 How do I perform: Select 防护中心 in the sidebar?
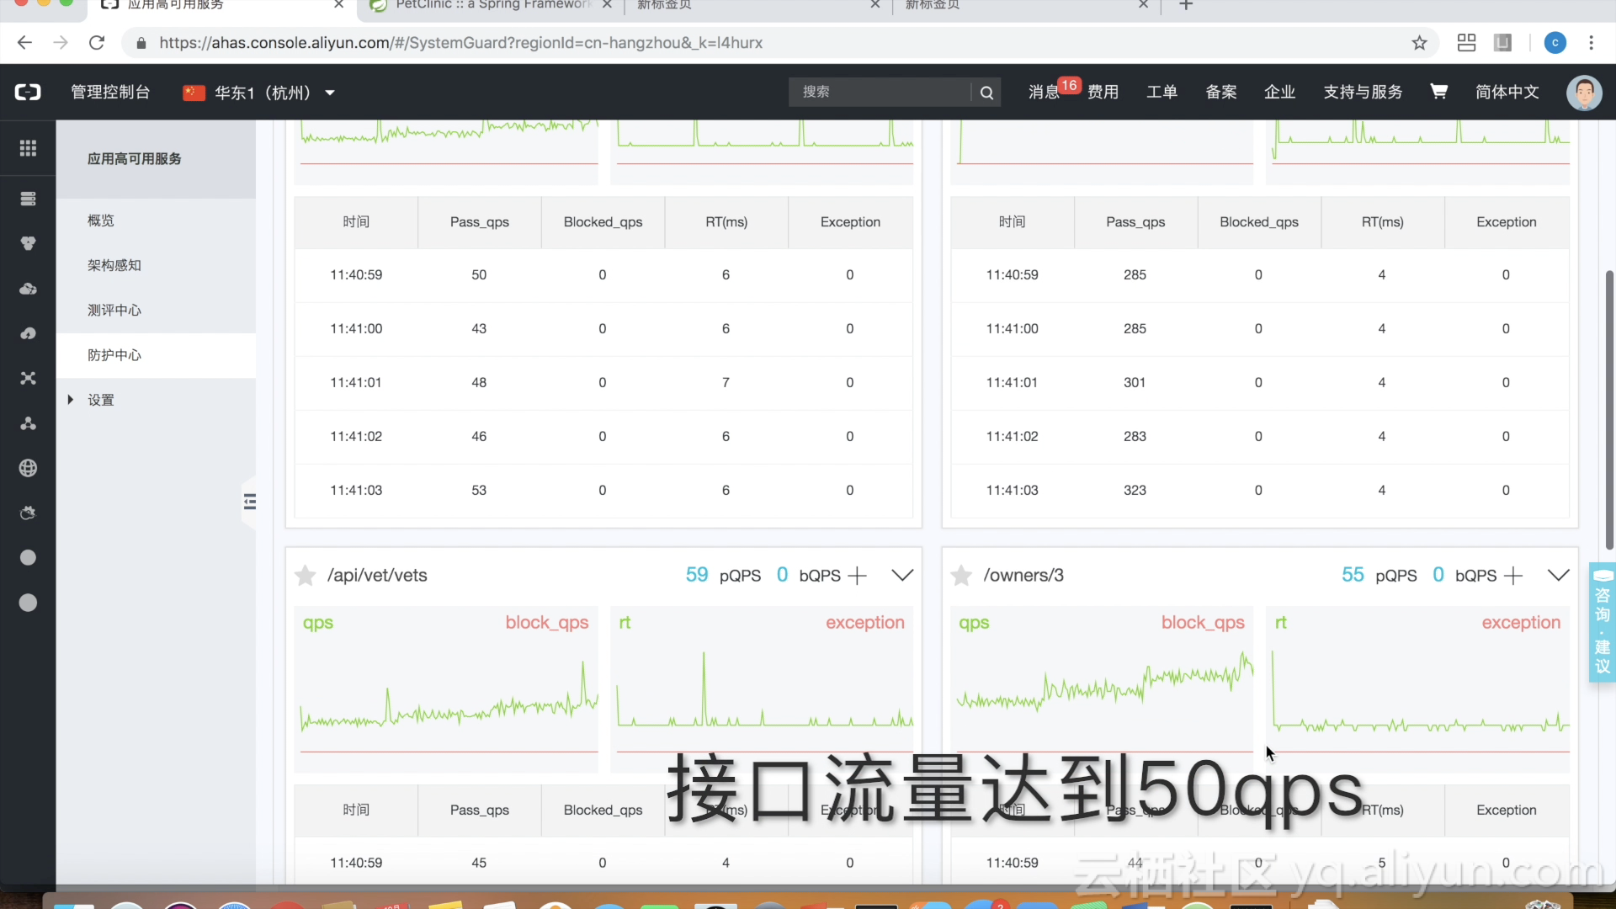click(114, 355)
